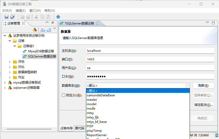Collapse the 迁移 folder node

10,41
